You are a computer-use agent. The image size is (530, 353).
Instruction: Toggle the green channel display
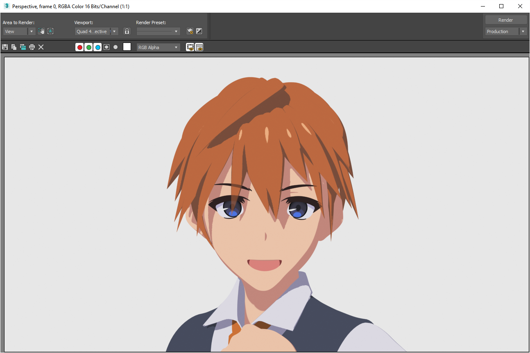click(88, 47)
